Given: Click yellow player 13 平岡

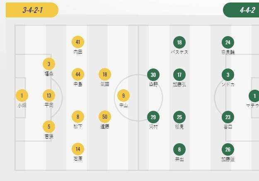Looking at the screenshot, I should point(49,96).
